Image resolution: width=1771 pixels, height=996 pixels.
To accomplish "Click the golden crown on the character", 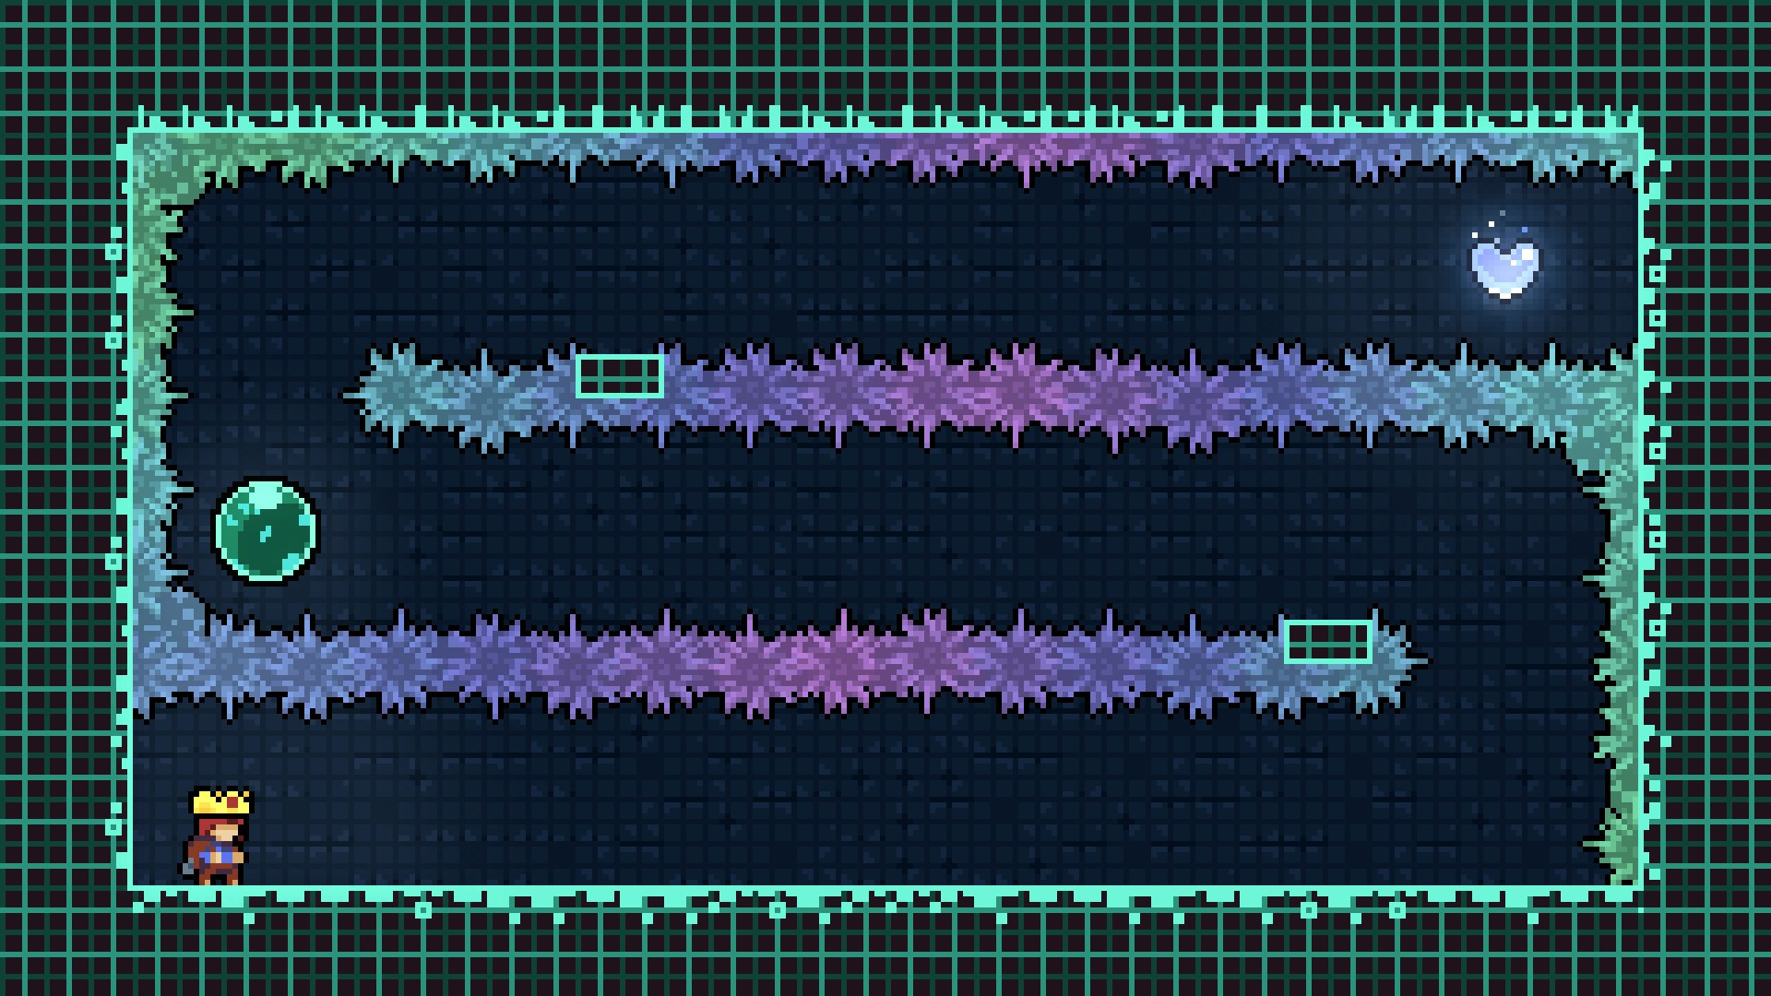I will (220, 801).
